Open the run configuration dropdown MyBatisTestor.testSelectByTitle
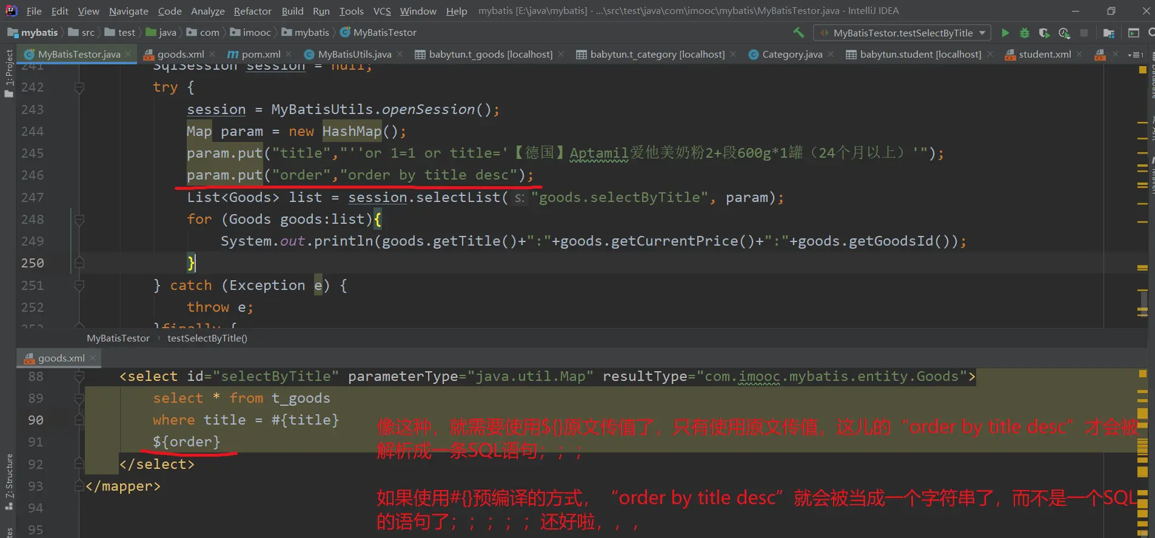Screen dimensions: 1155x538 (x=902, y=33)
